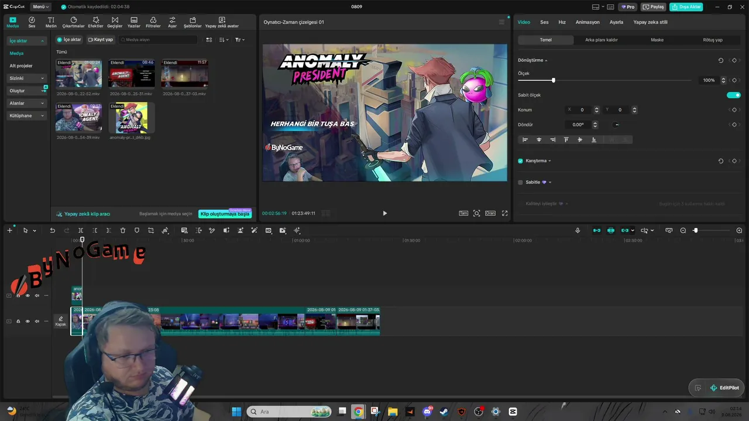
Task: Click the Dönüştürme reset arrow icon
Action: click(721, 60)
